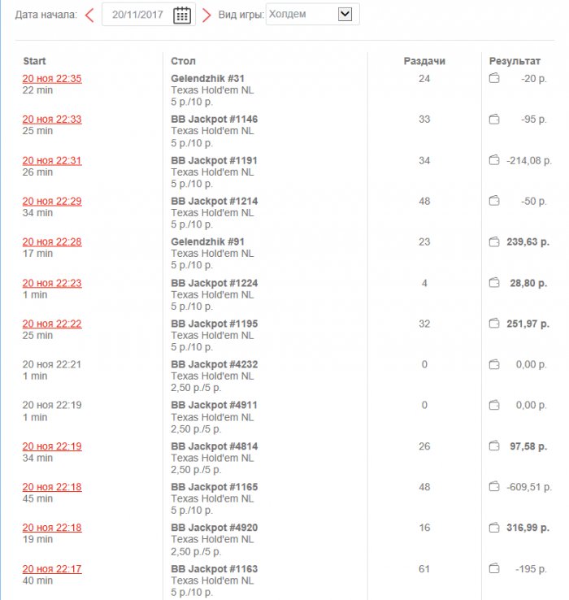This screenshot has width=569, height=600.
Task: Click wallet icon beside -214,08 p. result
Action: click(493, 160)
